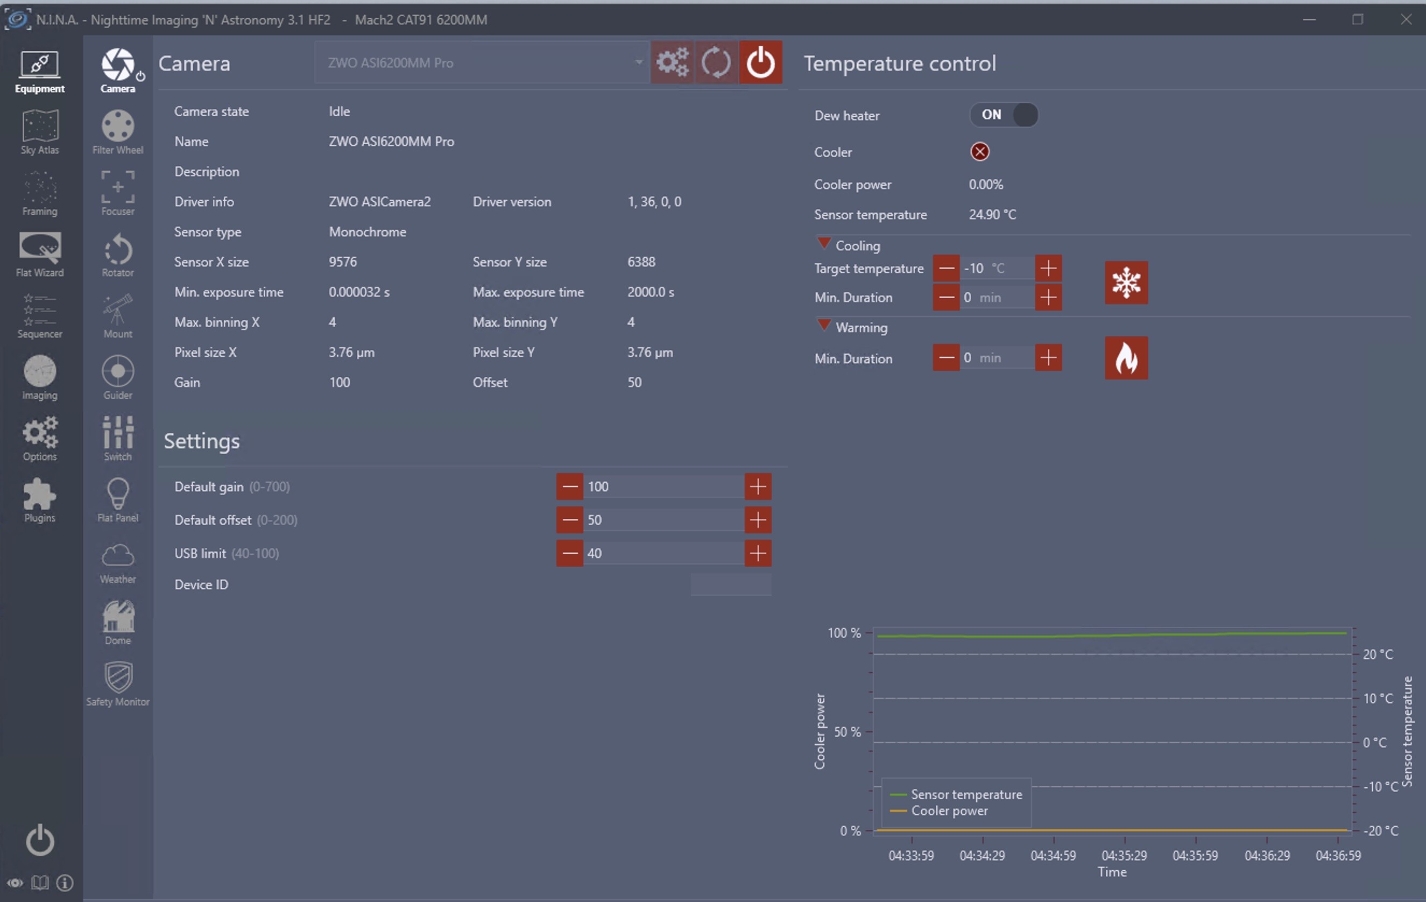Select the Focuser equipment icon
This screenshot has width=1426, height=902.
pos(118,194)
